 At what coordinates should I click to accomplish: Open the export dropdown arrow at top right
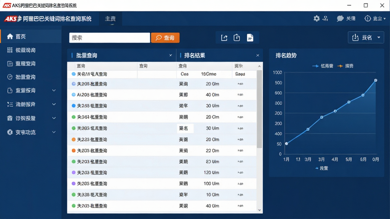[x=379, y=38]
